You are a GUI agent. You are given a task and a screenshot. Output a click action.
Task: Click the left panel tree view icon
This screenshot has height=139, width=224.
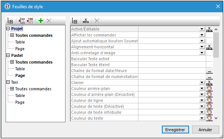point(10,21)
